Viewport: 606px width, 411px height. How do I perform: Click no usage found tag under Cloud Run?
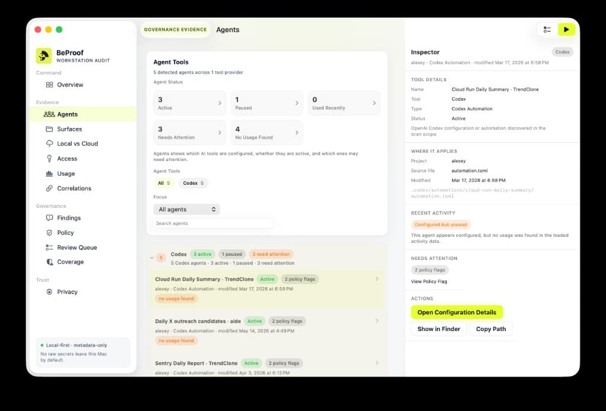tap(176, 298)
